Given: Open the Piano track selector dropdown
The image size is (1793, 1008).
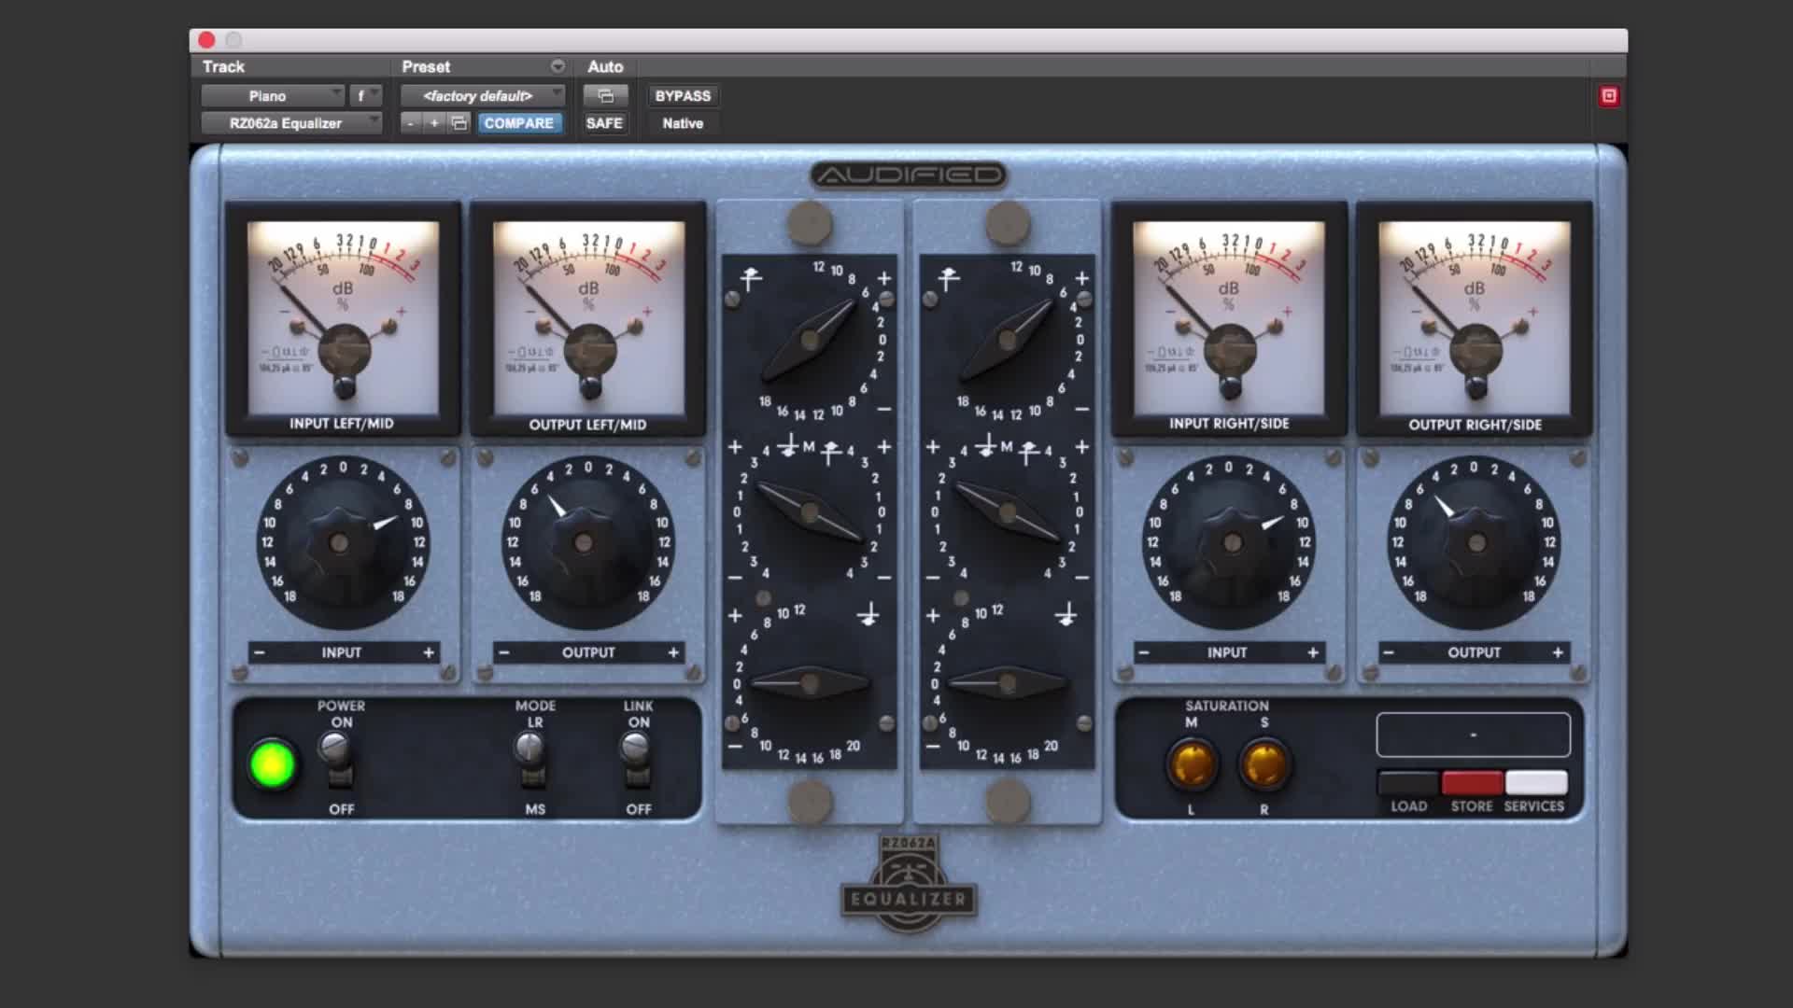Looking at the screenshot, I should [x=273, y=96].
